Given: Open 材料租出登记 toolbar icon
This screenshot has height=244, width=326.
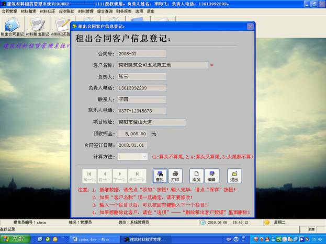Looking at the screenshot, I should pos(38,27).
